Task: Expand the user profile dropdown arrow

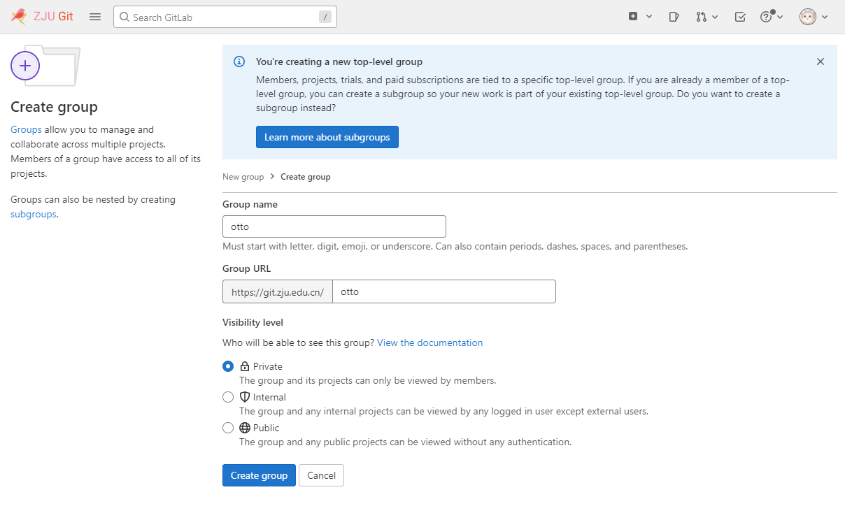Action: click(x=825, y=17)
